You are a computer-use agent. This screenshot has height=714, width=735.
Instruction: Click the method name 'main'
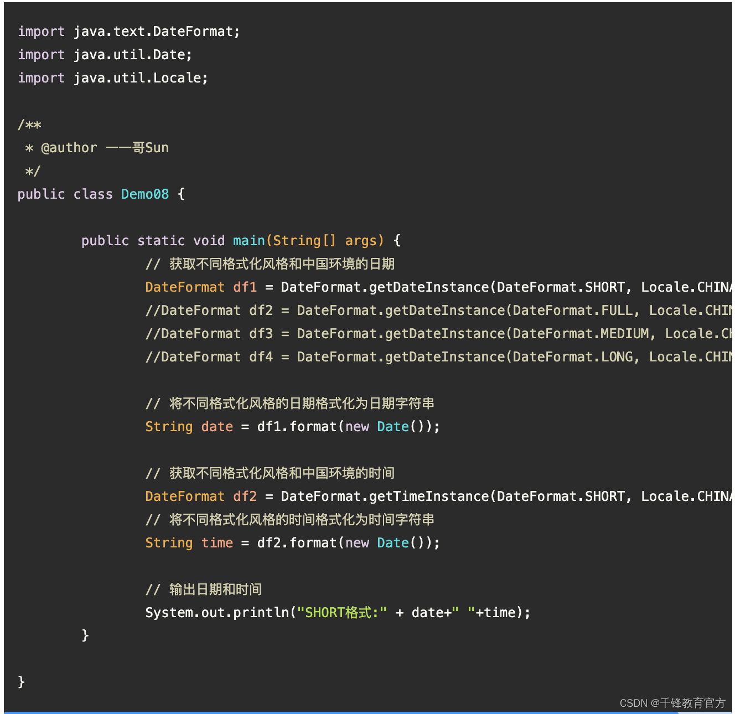coord(249,241)
